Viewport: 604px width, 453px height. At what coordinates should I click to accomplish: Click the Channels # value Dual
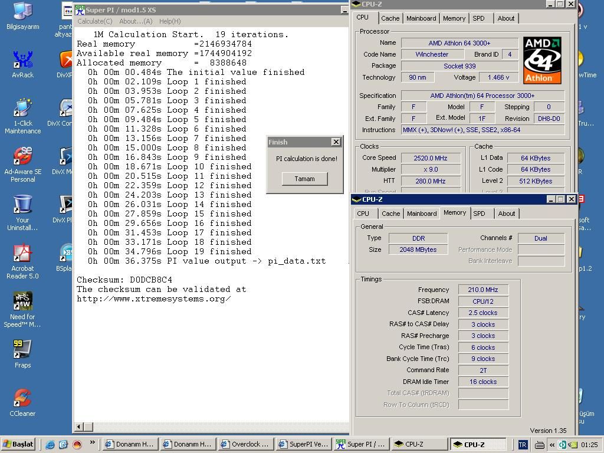[x=541, y=238]
